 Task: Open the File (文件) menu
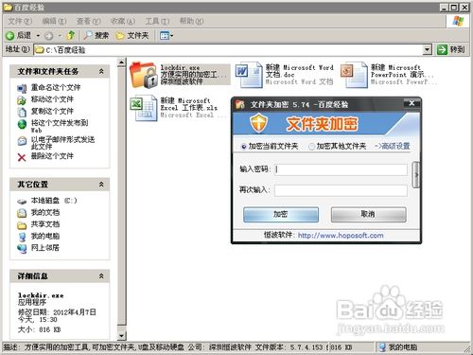(20, 21)
